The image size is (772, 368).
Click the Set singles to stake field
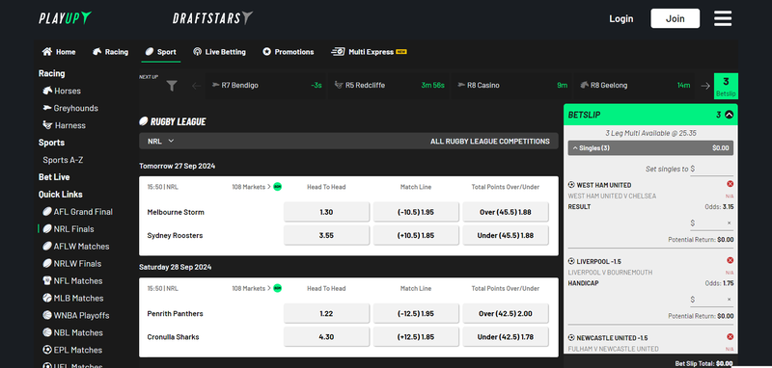point(711,169)
